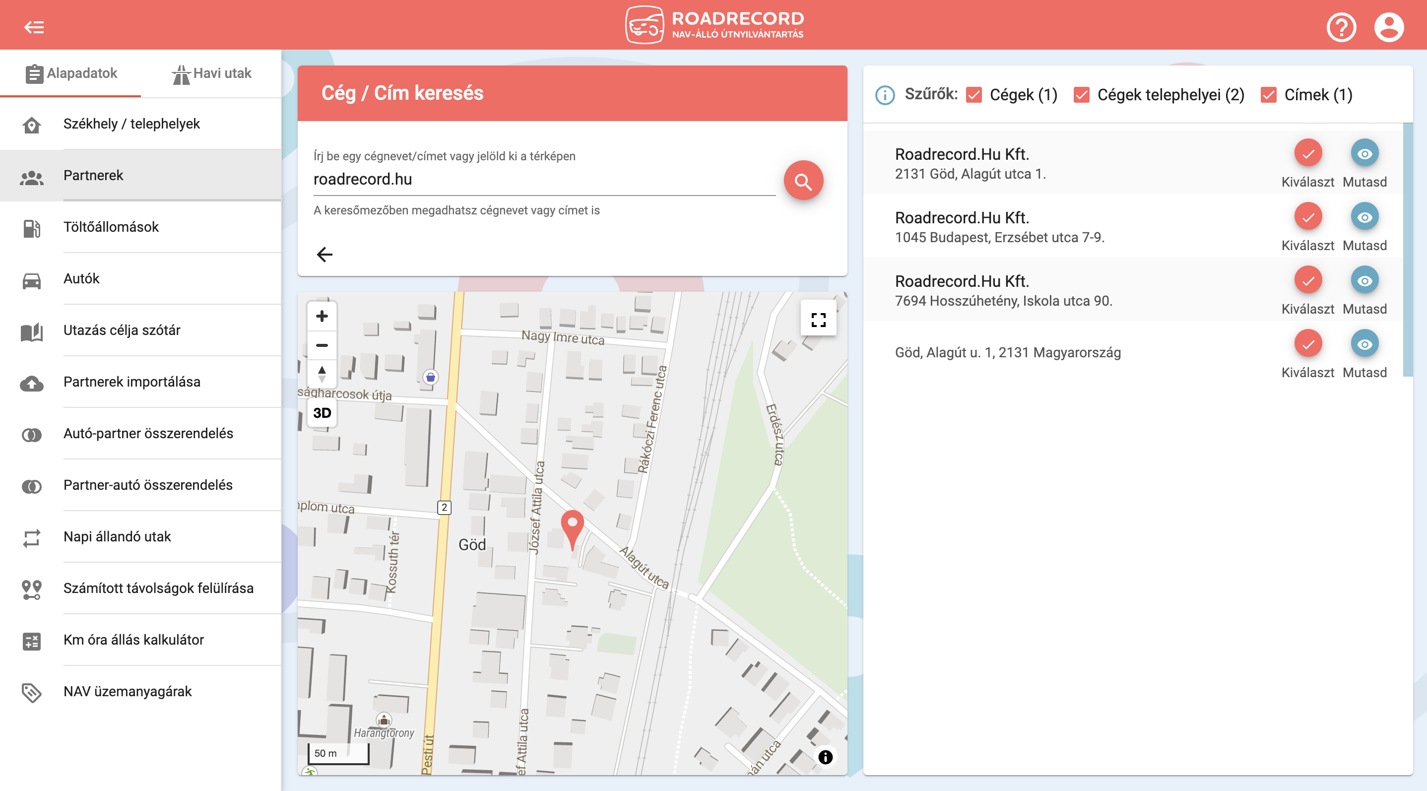The image size is (1427, 791).
Task: Open Utazás célja szótár menu item
Action: [x=141, y=330]
